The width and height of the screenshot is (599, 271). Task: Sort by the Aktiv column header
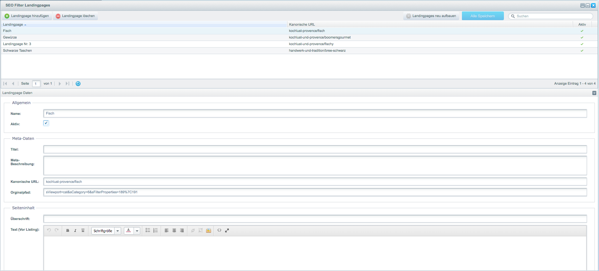click(x=582, y=24)
